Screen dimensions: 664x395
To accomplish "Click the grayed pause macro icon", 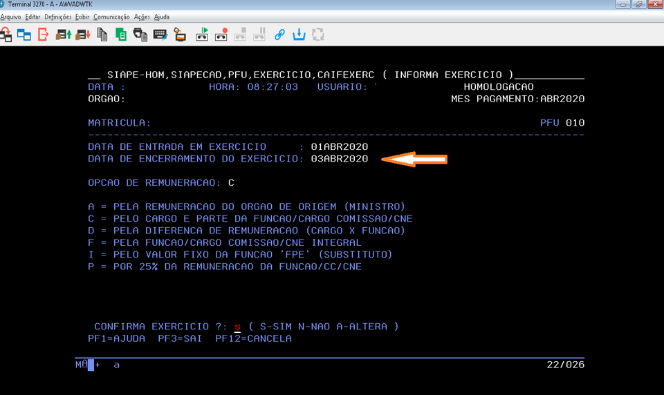I will pos(259,35).
